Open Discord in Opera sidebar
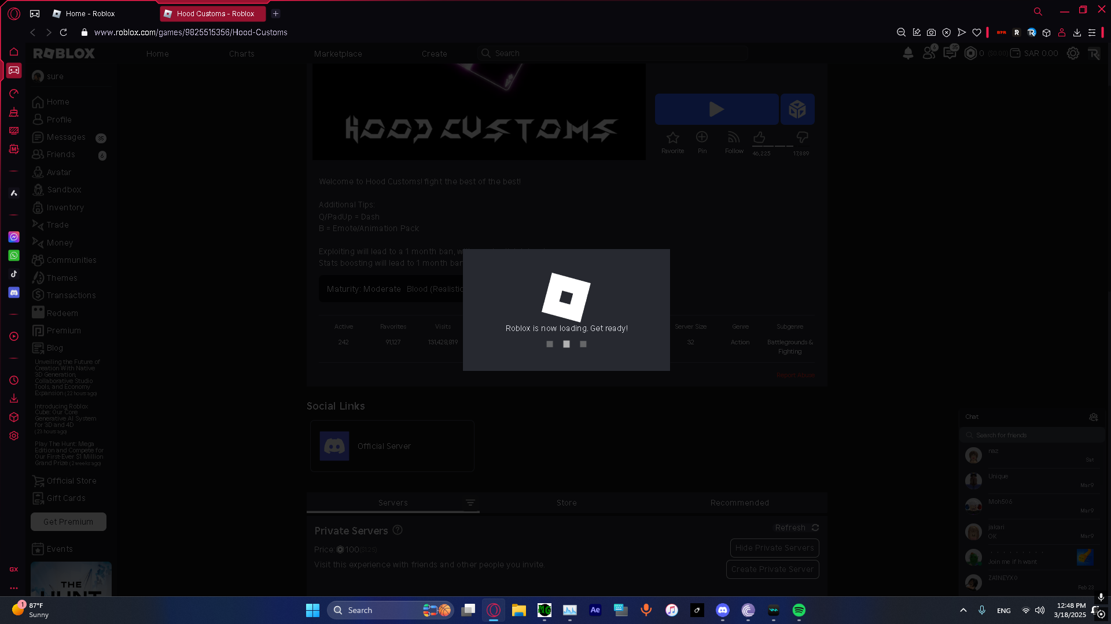This screenshot has width=1111, height=624. 14,293
